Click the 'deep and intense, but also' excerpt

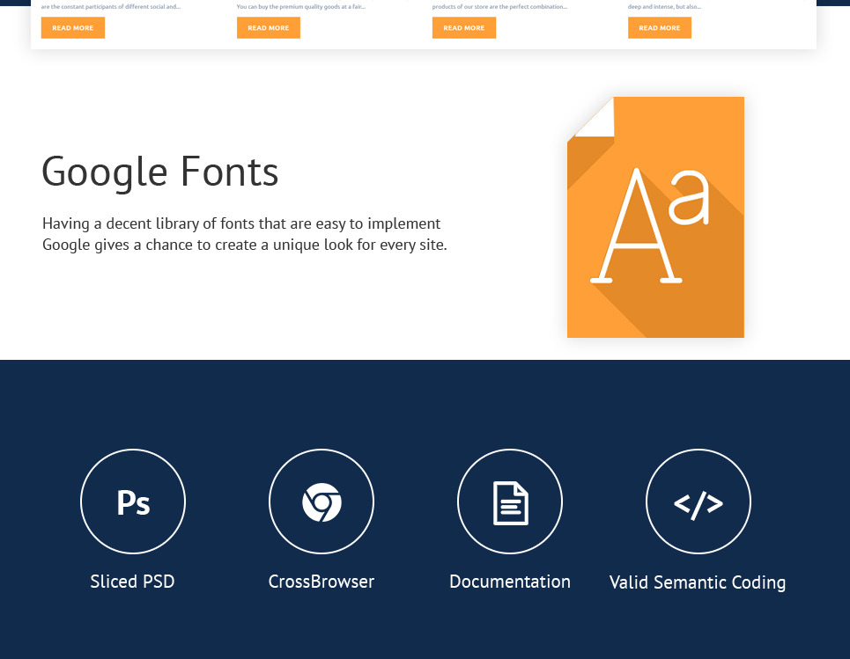coord(665,6)
